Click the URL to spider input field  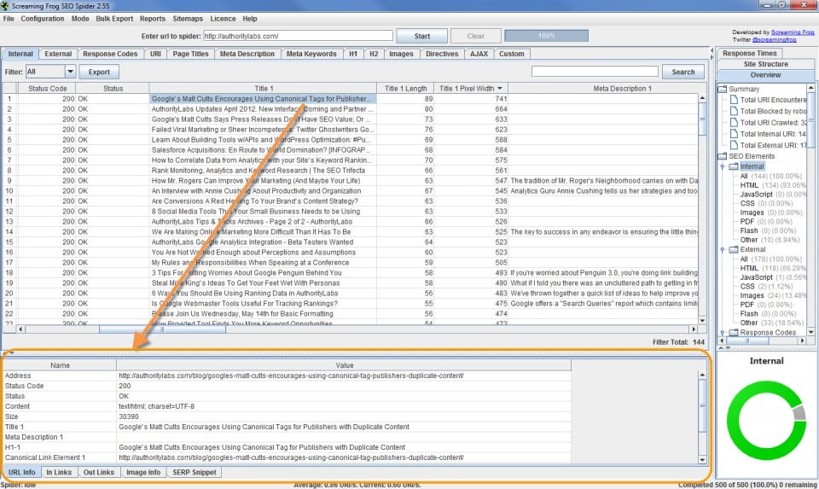[298, 36]
